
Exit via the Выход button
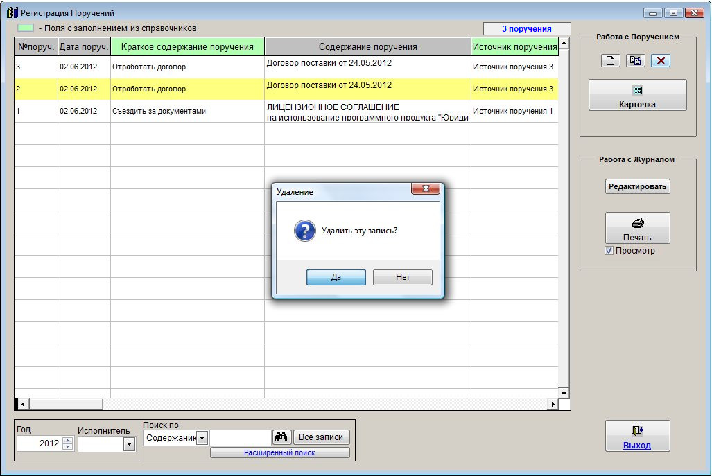[x=638, y=436]
